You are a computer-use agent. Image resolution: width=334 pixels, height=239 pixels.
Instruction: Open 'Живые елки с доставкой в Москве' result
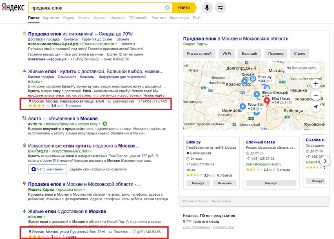67,212
